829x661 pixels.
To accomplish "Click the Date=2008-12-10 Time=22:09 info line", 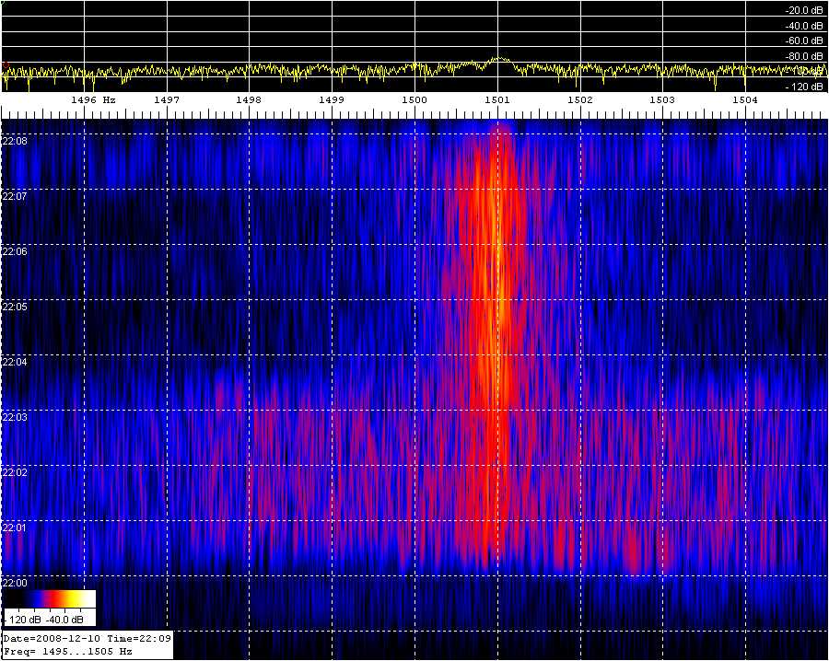I will (x=88, y=638).
